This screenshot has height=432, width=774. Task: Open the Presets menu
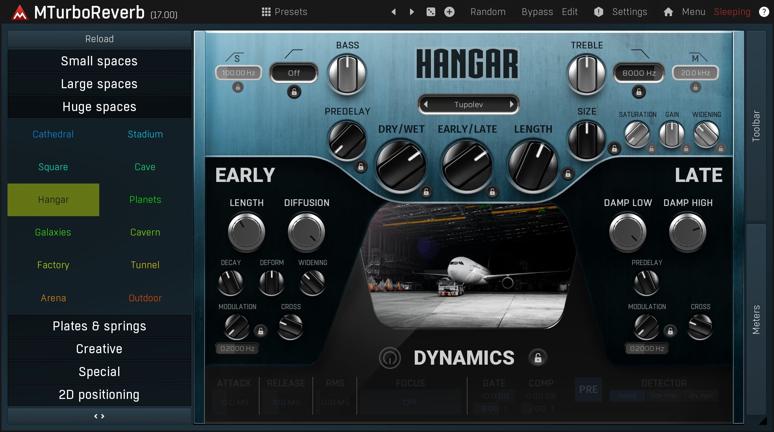pyautogui.click(x=284, y=12)
